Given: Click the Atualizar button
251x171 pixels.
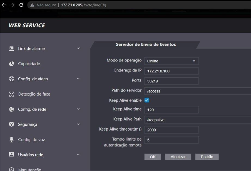Looking at the screenshot, I should 178,157.
